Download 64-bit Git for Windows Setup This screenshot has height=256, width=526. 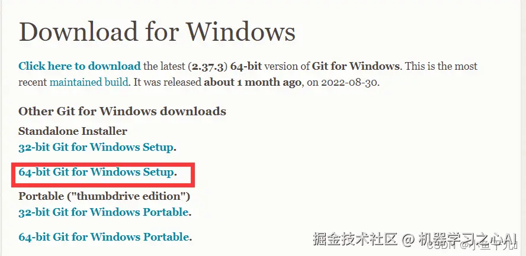pos(96,173)
